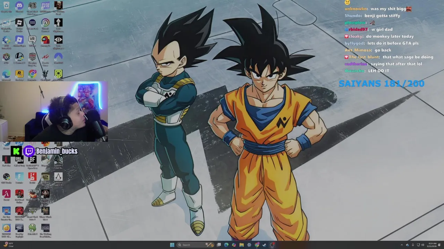Viewport: 444px width, 249px height.
Task: Open OBS icon in the taskbar
Action: (272, 245)
